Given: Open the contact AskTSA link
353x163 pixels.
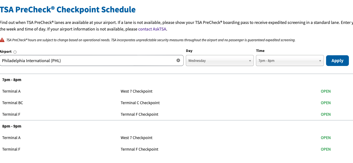Looking at the screenshot, I should [152, 29].
